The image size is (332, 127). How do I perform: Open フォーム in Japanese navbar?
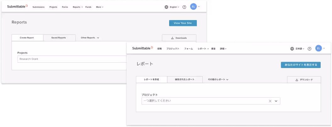[188, 49]
